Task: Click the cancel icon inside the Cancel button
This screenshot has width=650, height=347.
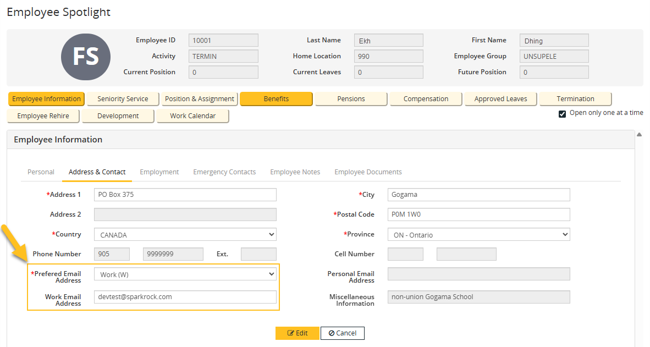Action: click(x=330, y=333)
